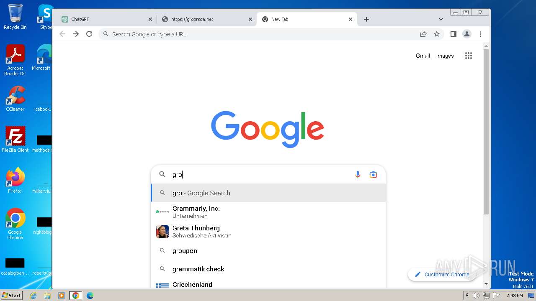The height and width of the screenshot is (301, 536).
Task: Go forward with the forward arrow
Action: (76, 34)
